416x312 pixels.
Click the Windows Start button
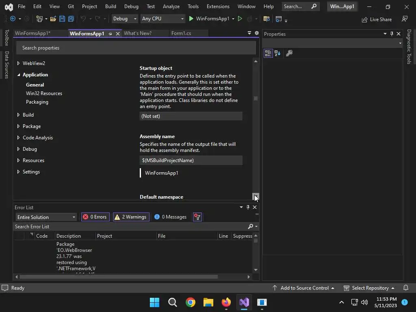pyautogui.click(x=154, y=302)
